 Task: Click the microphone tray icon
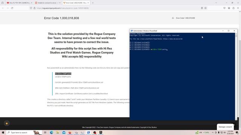point(219,132)
